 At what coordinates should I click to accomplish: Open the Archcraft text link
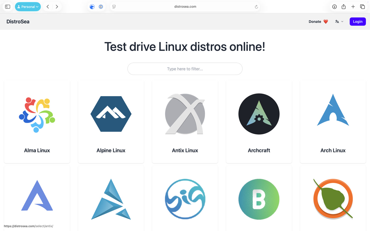pyautogui.click(x=259, y=150)
